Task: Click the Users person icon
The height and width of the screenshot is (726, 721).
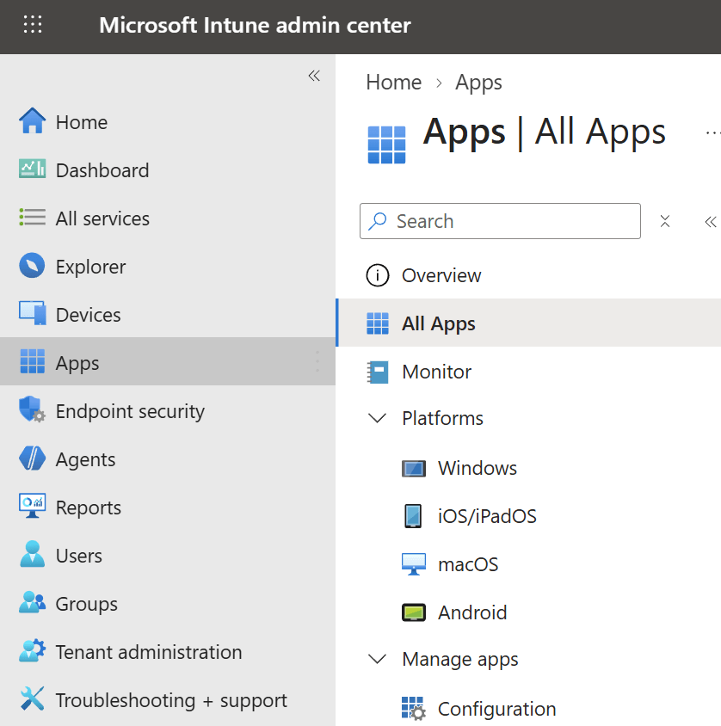Action: coord(32,554)
